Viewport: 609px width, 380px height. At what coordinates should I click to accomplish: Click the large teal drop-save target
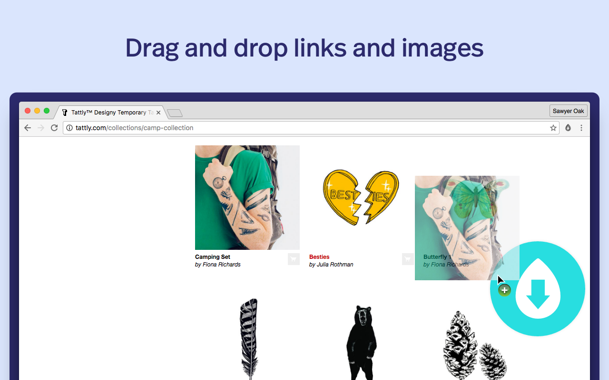click(x=537, y=288)
